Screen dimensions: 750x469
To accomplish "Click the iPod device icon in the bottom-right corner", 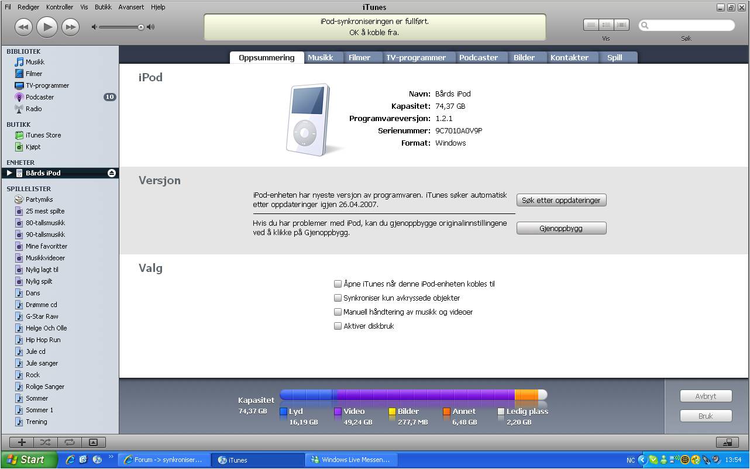I will (728, 443).
